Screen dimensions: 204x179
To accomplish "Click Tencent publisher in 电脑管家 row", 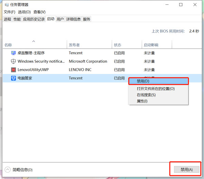I will [75, 78].
